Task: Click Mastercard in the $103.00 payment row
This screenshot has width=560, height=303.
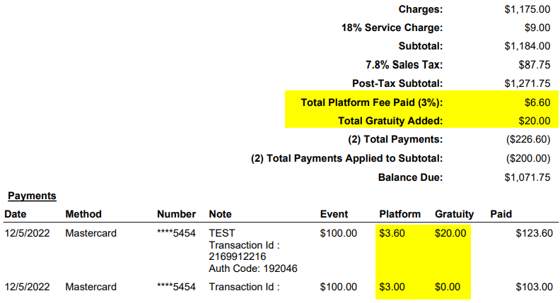Action: pos(91,287)
